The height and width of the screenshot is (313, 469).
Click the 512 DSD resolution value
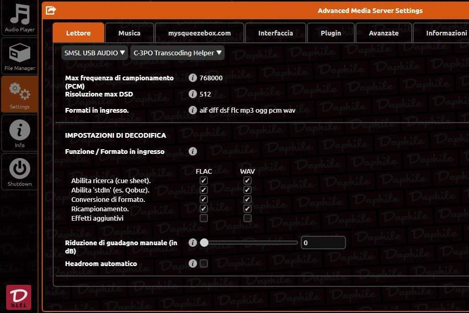[x=205, y=94]
